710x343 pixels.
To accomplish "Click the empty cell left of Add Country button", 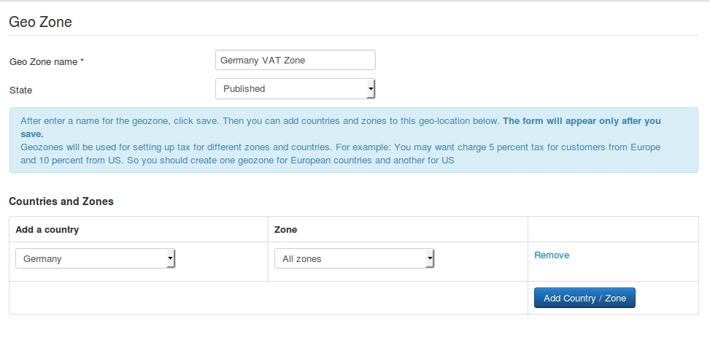I will point(269,298).
